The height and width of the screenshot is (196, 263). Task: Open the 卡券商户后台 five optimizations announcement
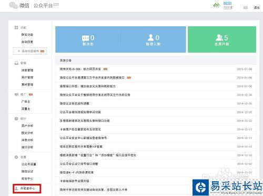pyautogui.click(x=80, y=129)
